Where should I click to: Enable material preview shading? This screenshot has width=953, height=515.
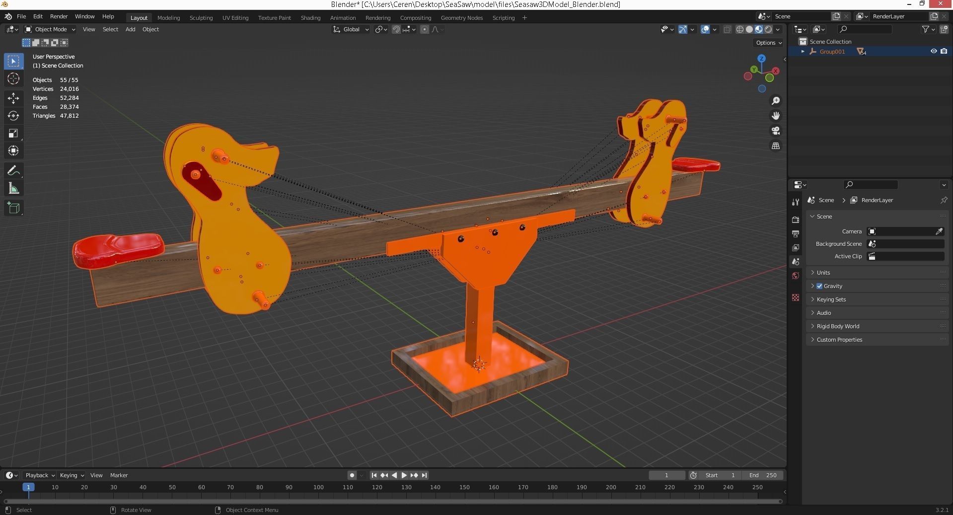tap(759, 29)
